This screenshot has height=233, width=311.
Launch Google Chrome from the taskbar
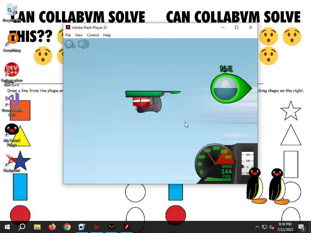click(x=67, y=227)
